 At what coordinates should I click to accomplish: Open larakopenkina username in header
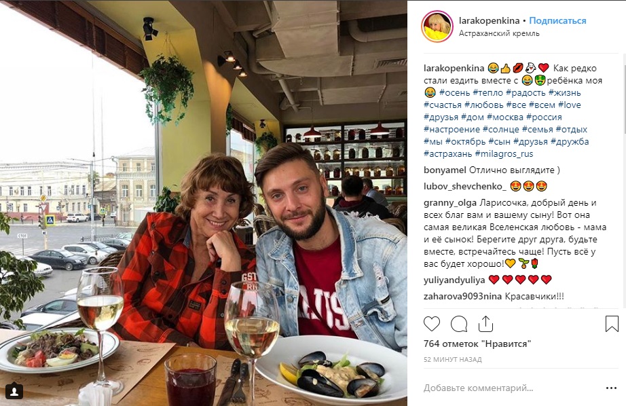[x=489, y=21]
